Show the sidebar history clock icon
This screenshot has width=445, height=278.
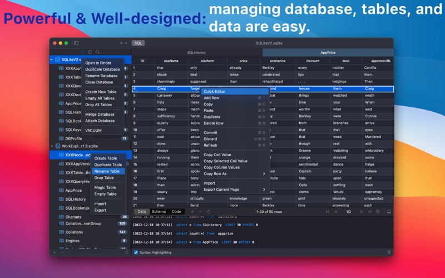[90, 52]
